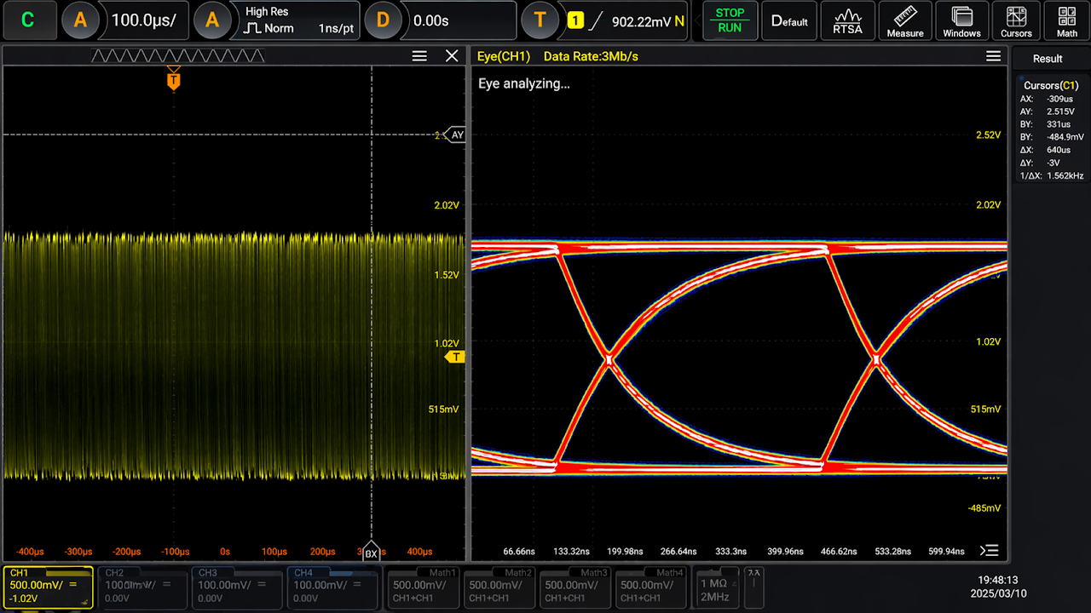Click the waveform memory overview bar
1091x613 pixels.
[178, 56]
